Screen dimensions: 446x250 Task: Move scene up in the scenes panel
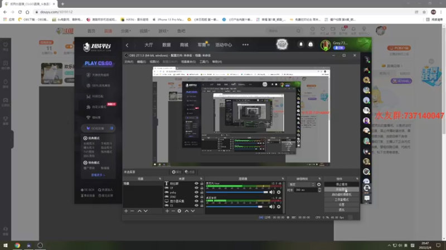pos(139,211)
